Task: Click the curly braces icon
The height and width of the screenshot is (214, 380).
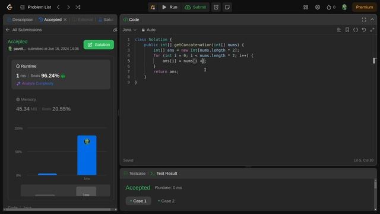Action: (x=356, y=30)
